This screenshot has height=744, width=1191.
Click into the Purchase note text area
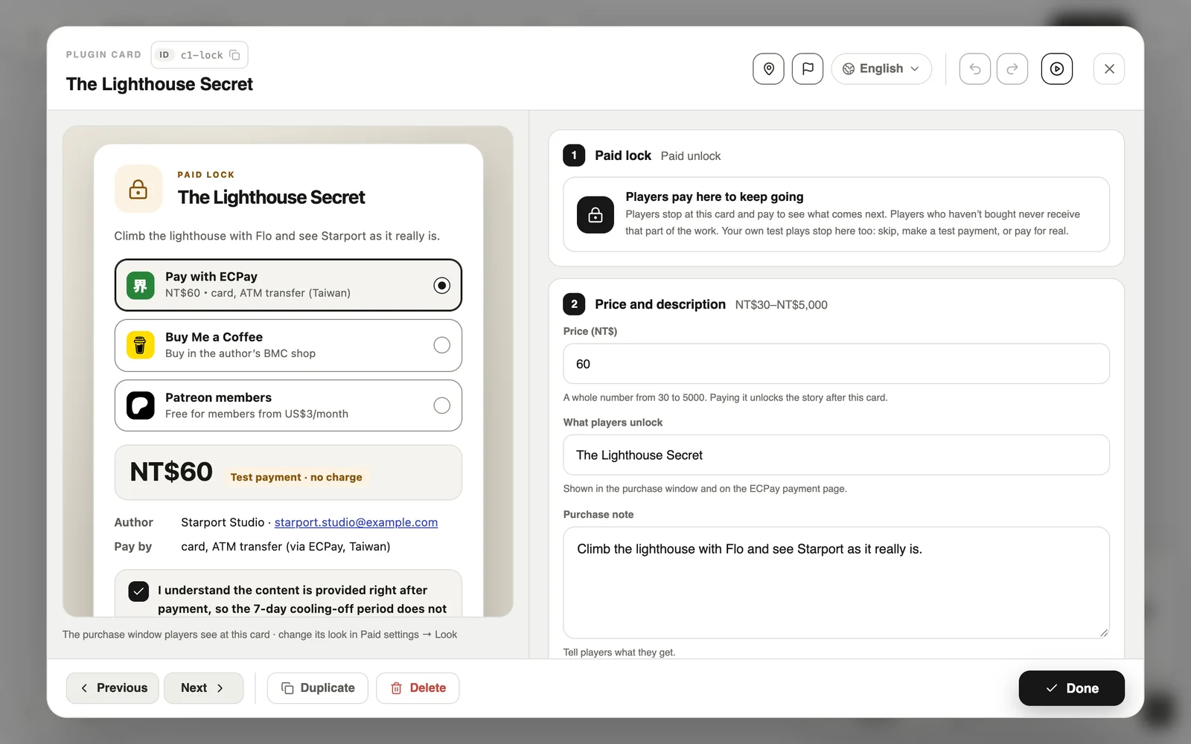tap(836, 583)
